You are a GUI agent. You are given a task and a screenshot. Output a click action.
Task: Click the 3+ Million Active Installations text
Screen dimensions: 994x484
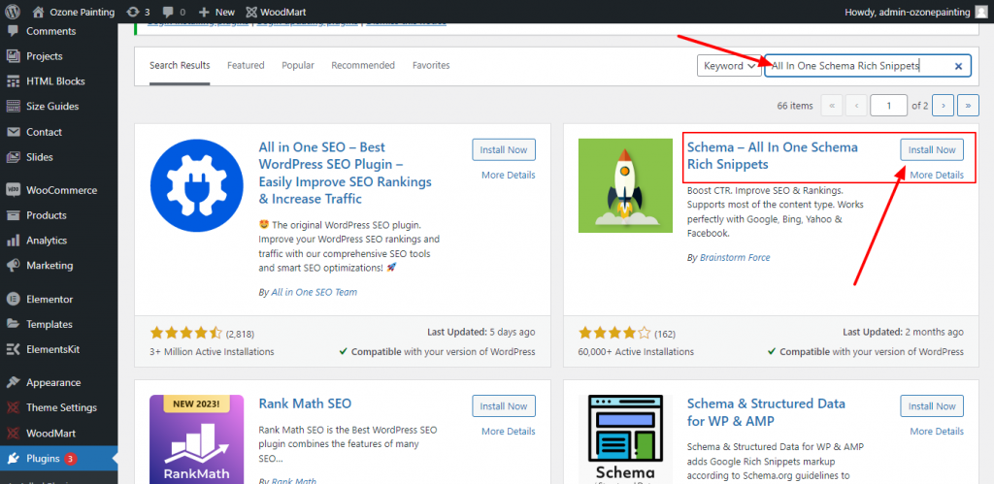point(212,351)
